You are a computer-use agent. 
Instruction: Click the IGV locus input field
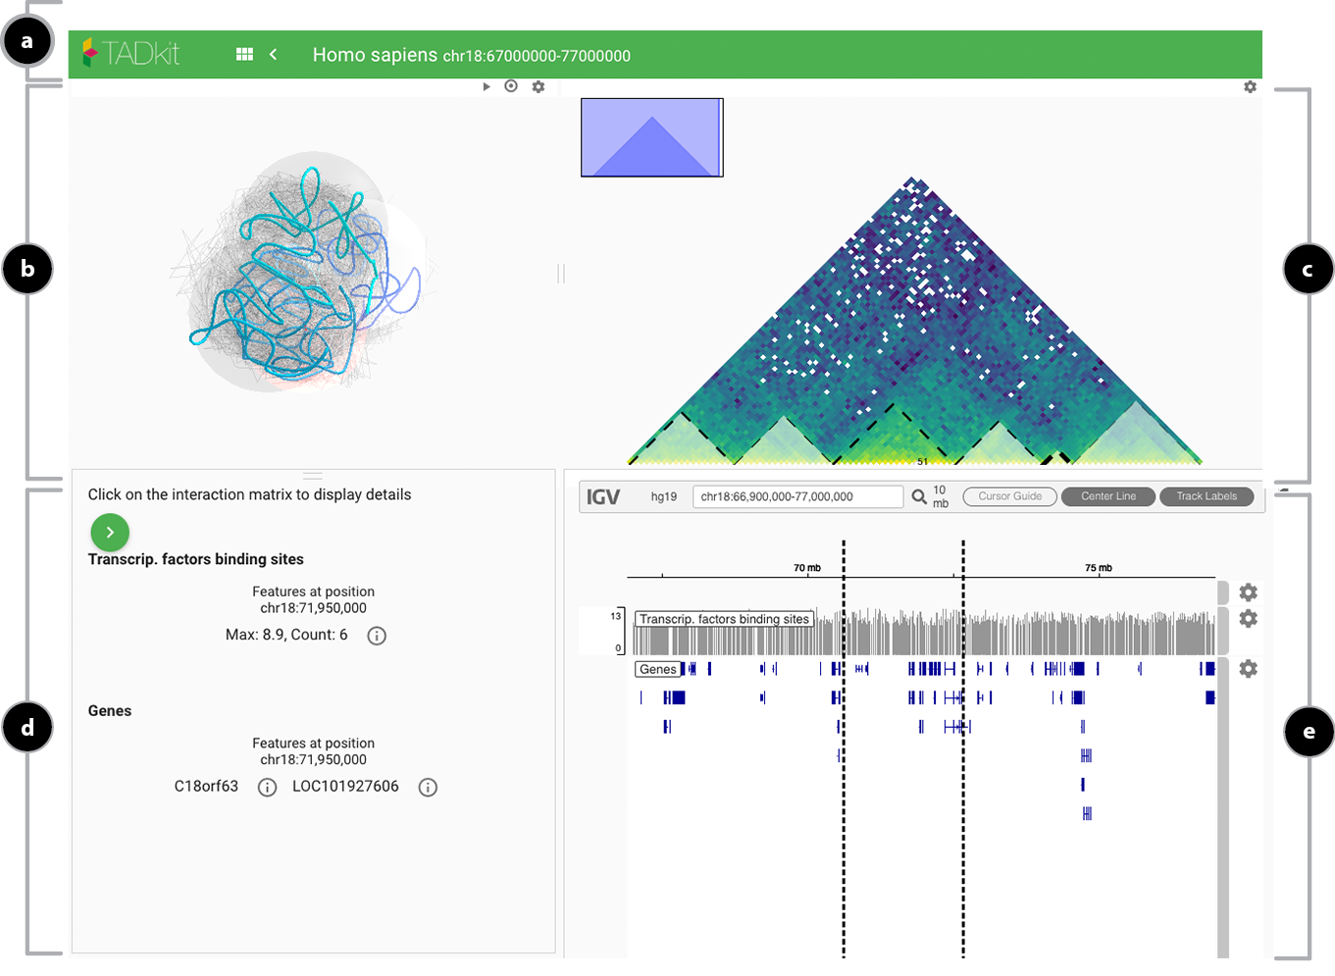(x=797, y=496)
